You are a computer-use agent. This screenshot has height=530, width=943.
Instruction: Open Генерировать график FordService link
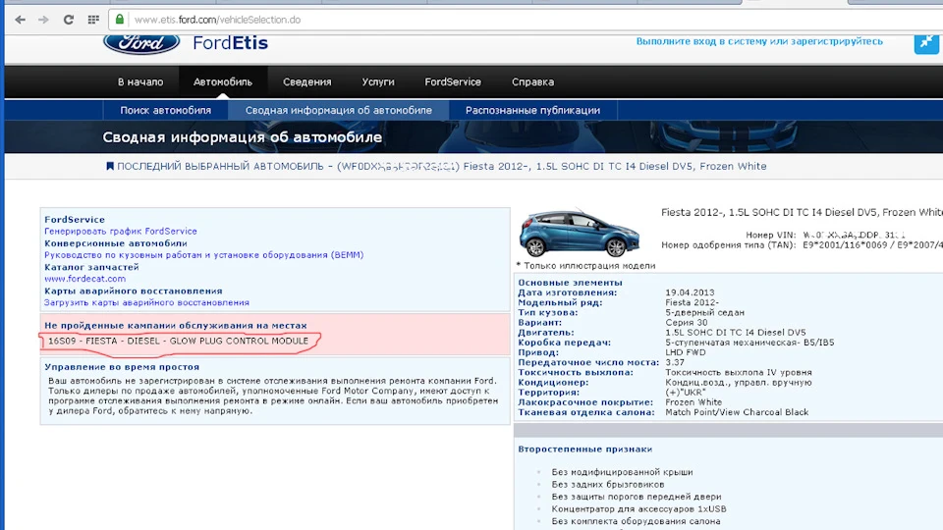click(x=120, y=232)
